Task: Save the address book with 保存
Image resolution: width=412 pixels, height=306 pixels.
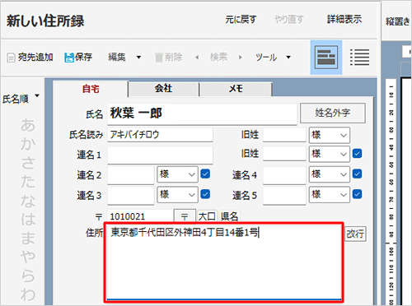Action: (78, 58)
